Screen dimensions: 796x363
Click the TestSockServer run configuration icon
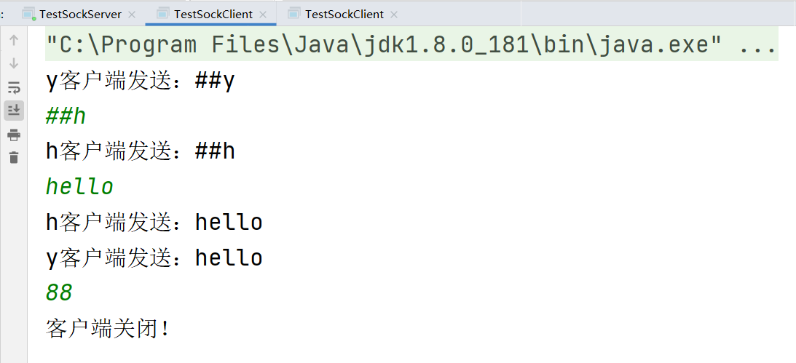tap(29, 15)
